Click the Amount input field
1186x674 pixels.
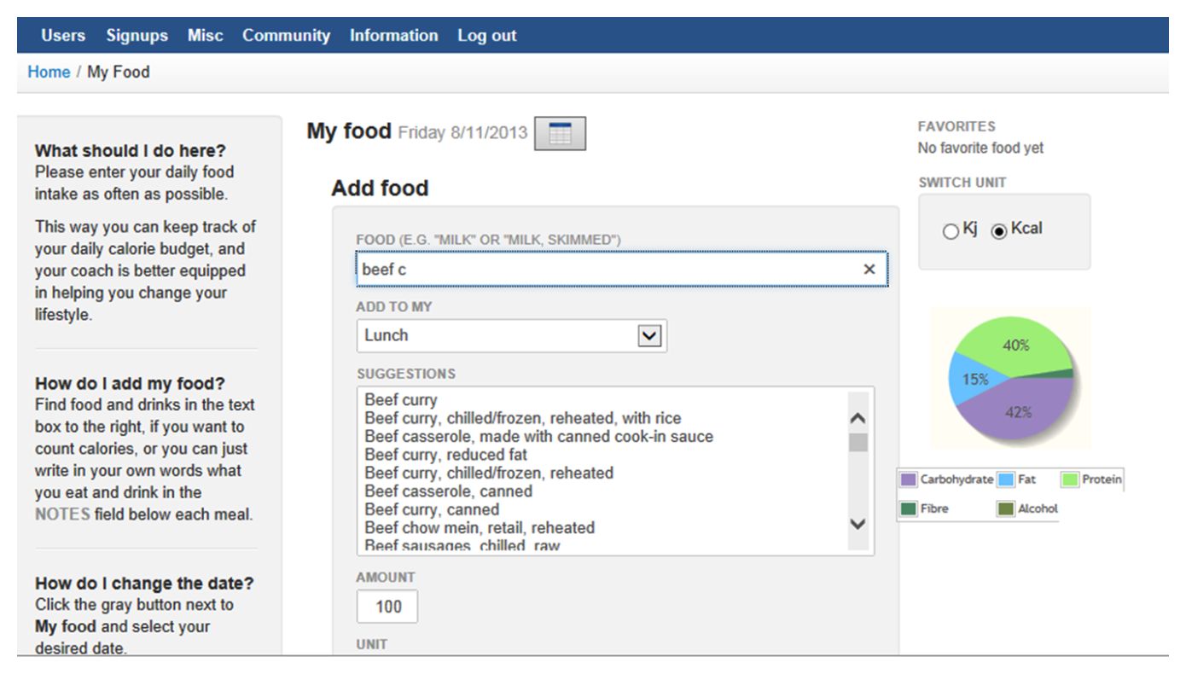387,607
